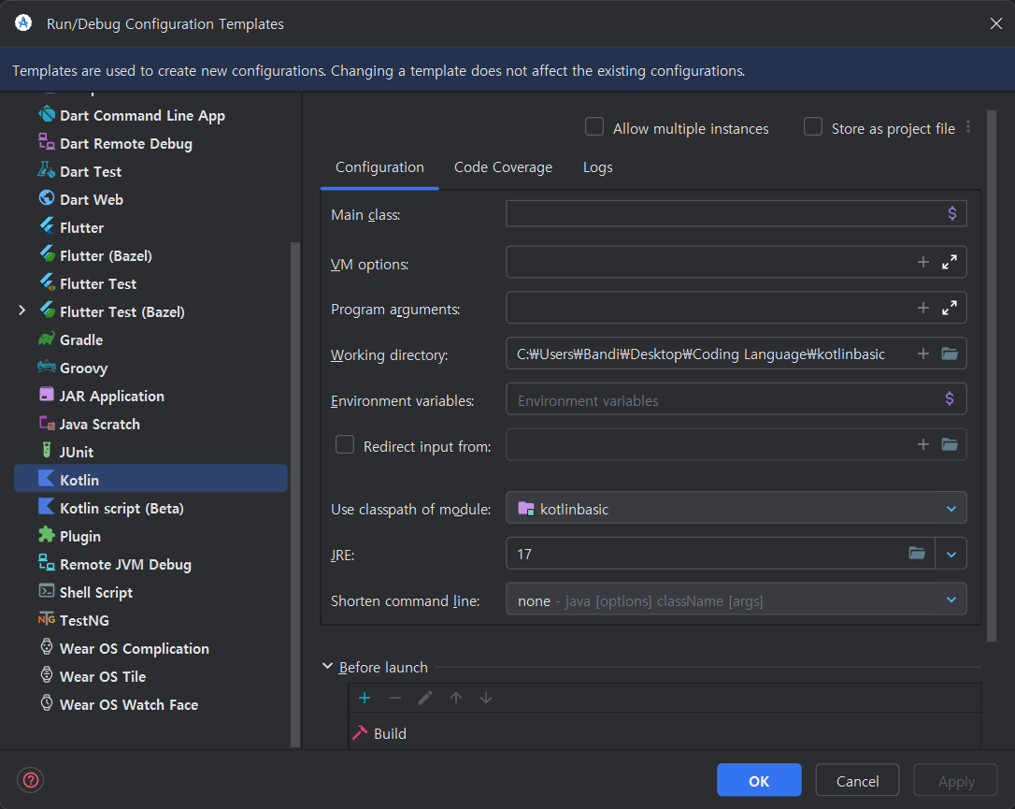Click the Dart Command Line App icon

coord(47,115)
